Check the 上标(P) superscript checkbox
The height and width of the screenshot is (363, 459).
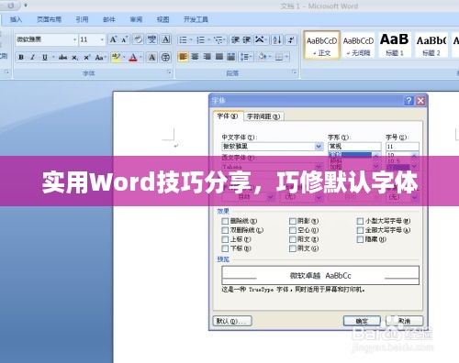pos(225,239)
